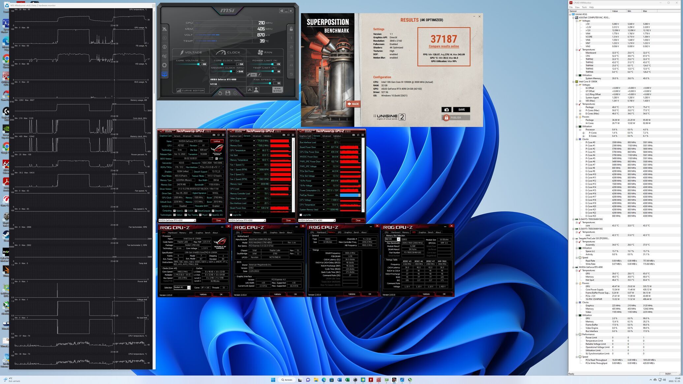This screenshot has width=683, height=384.
Task: Open the Bench tab in first CPU-Z
Action: click(x=207, y=233)
